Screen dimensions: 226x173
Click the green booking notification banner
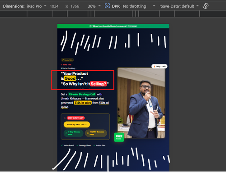(x=113, y=26)
